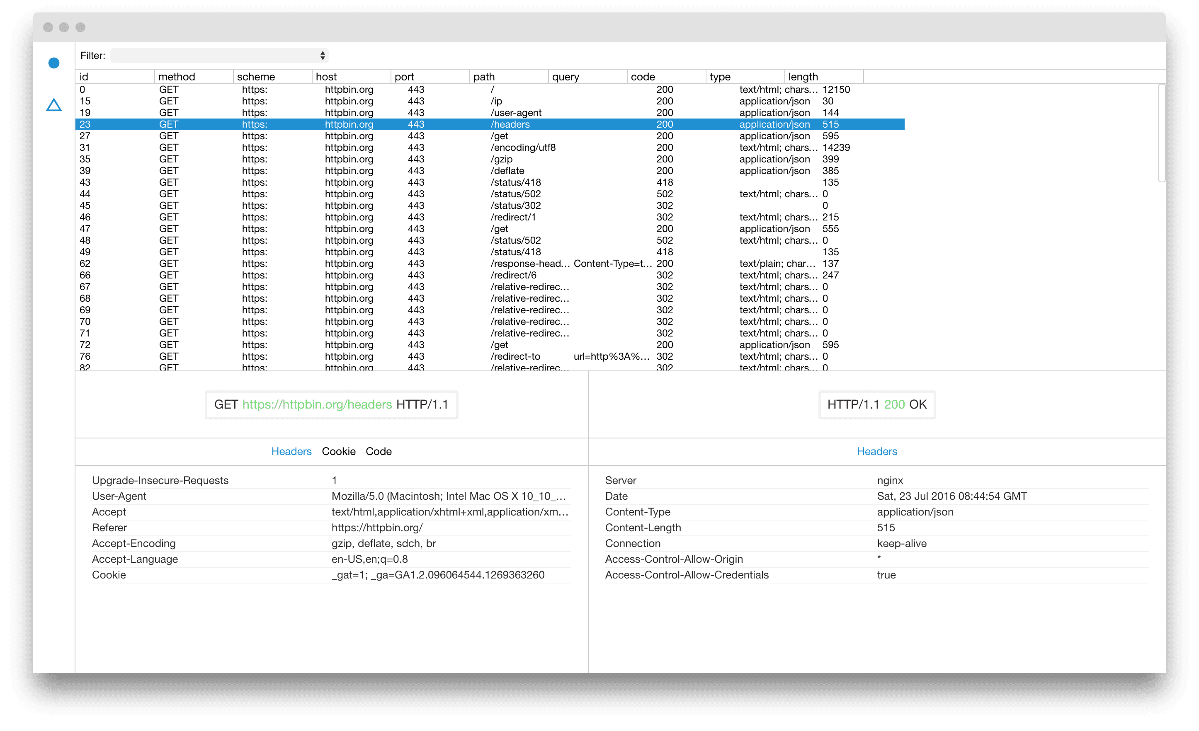This screenshot has width=1199, height=731.
Task: Select the /status/302 request row
Action: click(x=490, y=206)
